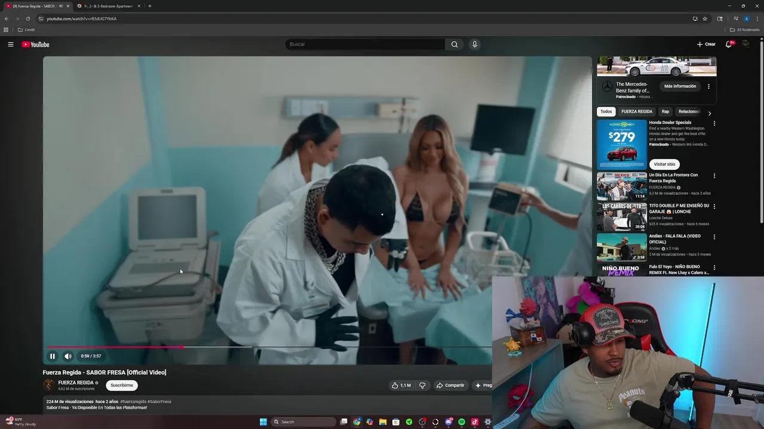The width and height of the screenshot is (764, 429).
Task: Open the Credit bookmarks folder
Action: click(26, 30)
